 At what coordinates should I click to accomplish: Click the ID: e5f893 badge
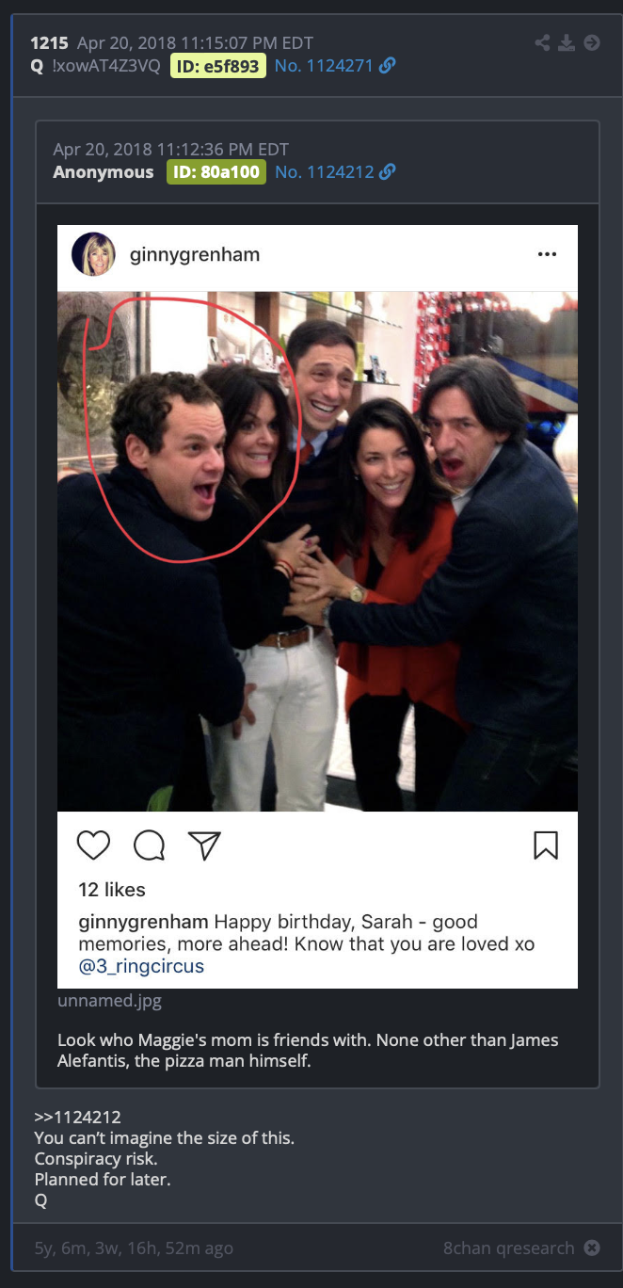218,66
